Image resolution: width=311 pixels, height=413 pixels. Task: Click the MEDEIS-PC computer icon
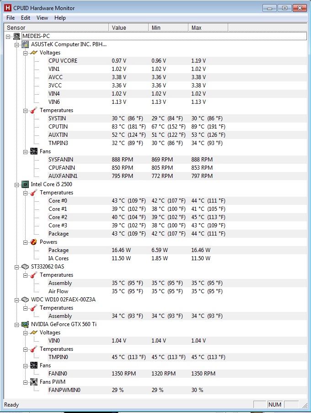coord(17,36)
